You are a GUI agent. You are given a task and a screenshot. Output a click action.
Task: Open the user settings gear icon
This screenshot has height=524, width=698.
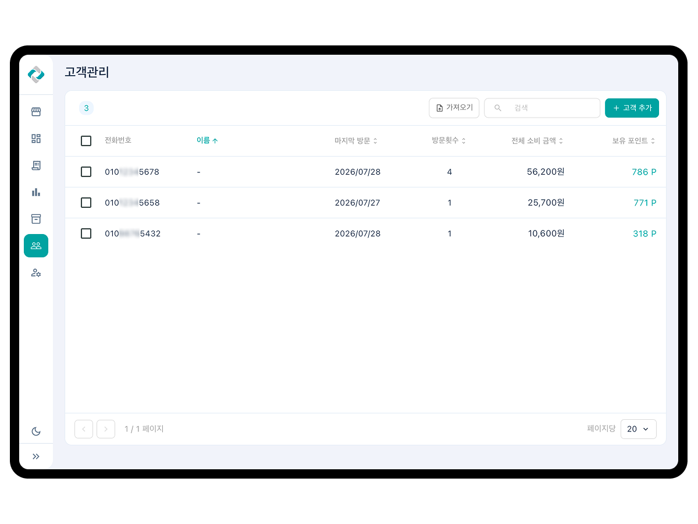(x=36, y=272)
